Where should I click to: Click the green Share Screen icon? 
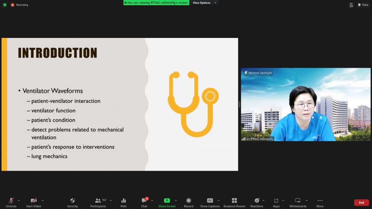(x=167, y=201)
